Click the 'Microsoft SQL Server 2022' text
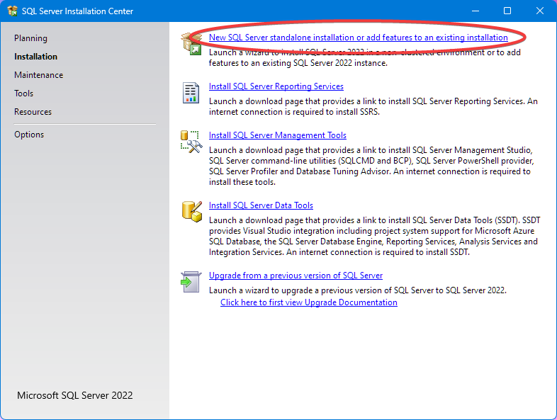Viewport: 557px width, 420px height. (x=75, y=395)
